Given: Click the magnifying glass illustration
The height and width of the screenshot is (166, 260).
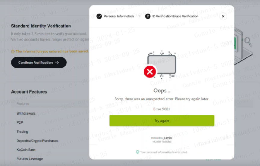Looking at the screenshot, I should [x=248, y=40].
